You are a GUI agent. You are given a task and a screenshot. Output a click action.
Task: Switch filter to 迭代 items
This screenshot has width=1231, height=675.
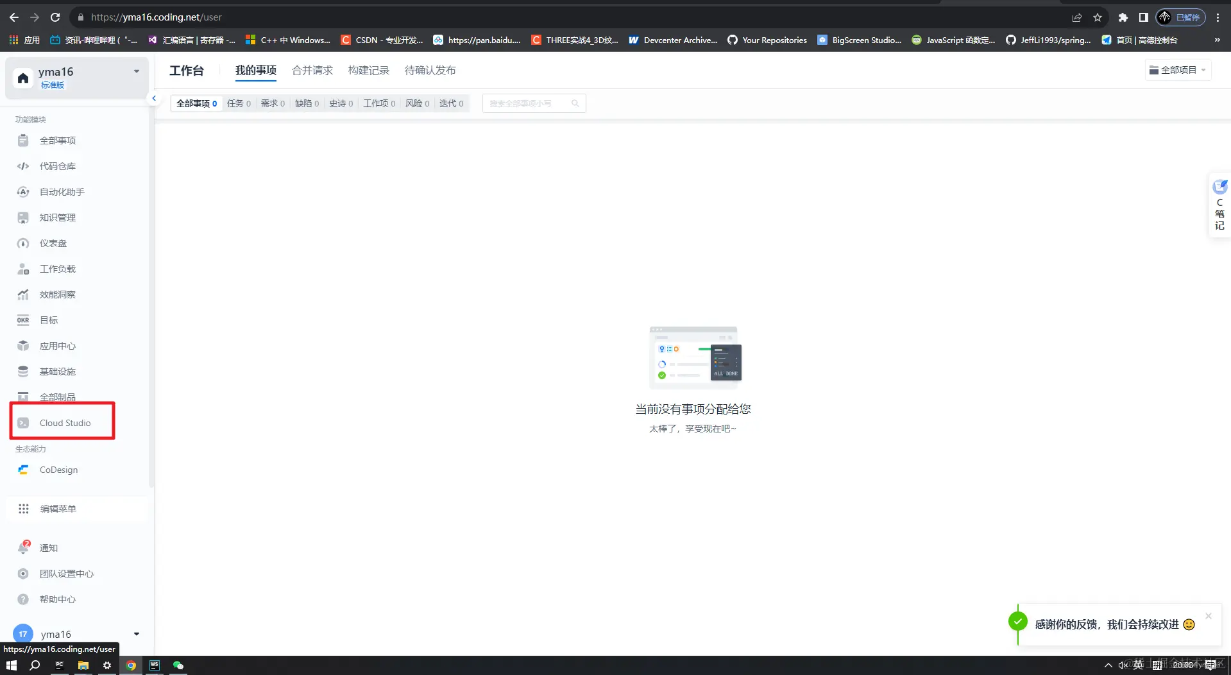(451, 103)
